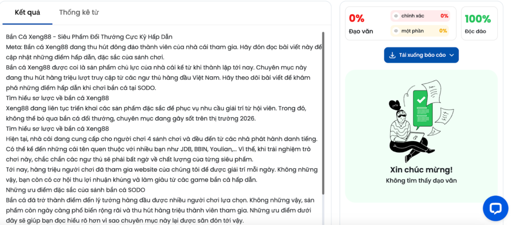
Task: Click the red 0% 'Đạo văn' score
Action: click(357, 19)
